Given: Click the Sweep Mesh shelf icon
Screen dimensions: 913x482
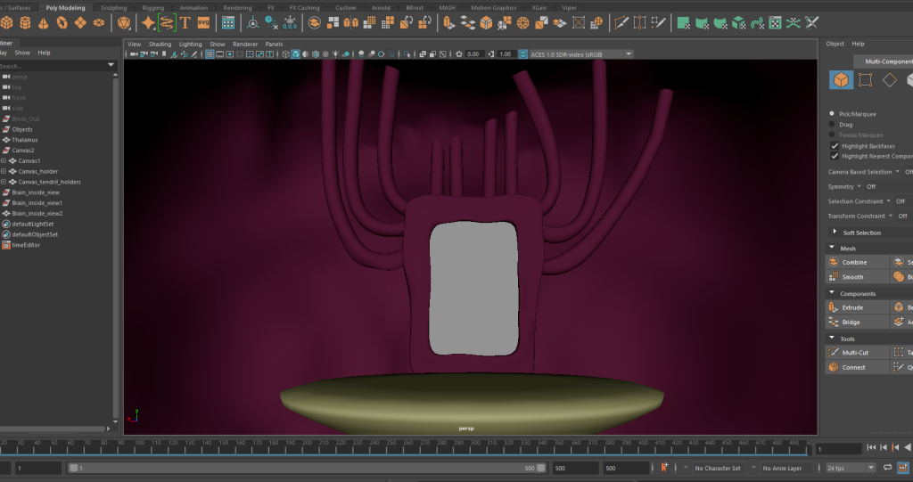Looking at the screenshot, I should [x=166, y=22].
